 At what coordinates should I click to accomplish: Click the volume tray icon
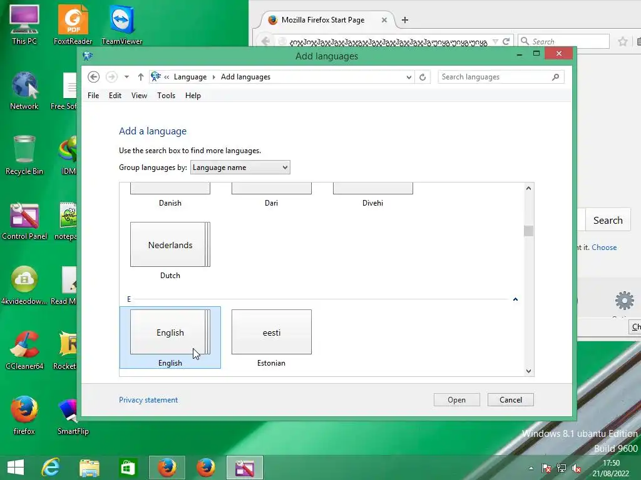(577, 468)
